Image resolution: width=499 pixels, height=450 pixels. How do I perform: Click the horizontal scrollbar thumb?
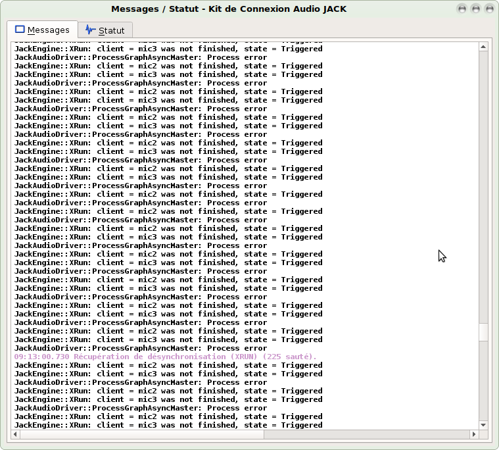pos(142,434)
